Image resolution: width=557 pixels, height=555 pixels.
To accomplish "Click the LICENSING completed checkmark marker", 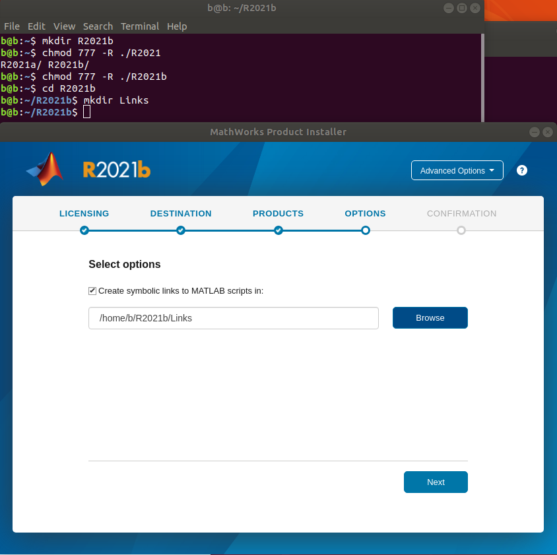I will click(x=84, y=230).
